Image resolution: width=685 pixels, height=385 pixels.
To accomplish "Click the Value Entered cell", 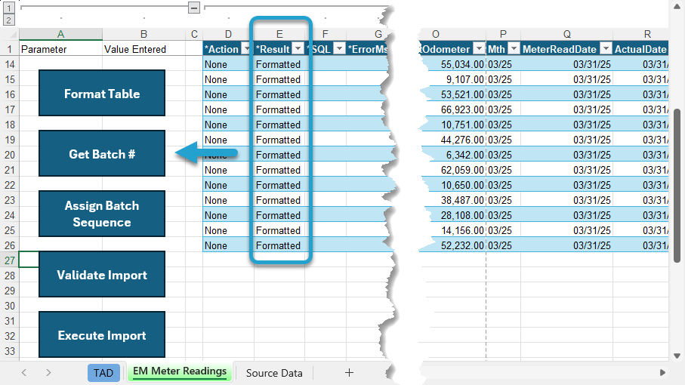I will (x=143, y=49).
